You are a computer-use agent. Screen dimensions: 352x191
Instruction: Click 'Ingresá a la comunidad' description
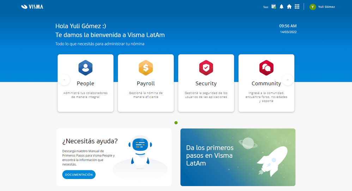click(266, 97)
